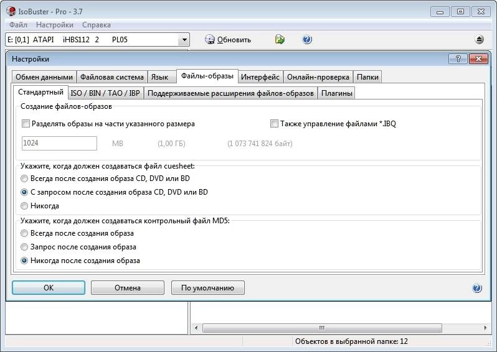The height and width of the screenshot is (352, 497).
Task: Switch to Файловая система tab
Action: [x=112, y=77]
